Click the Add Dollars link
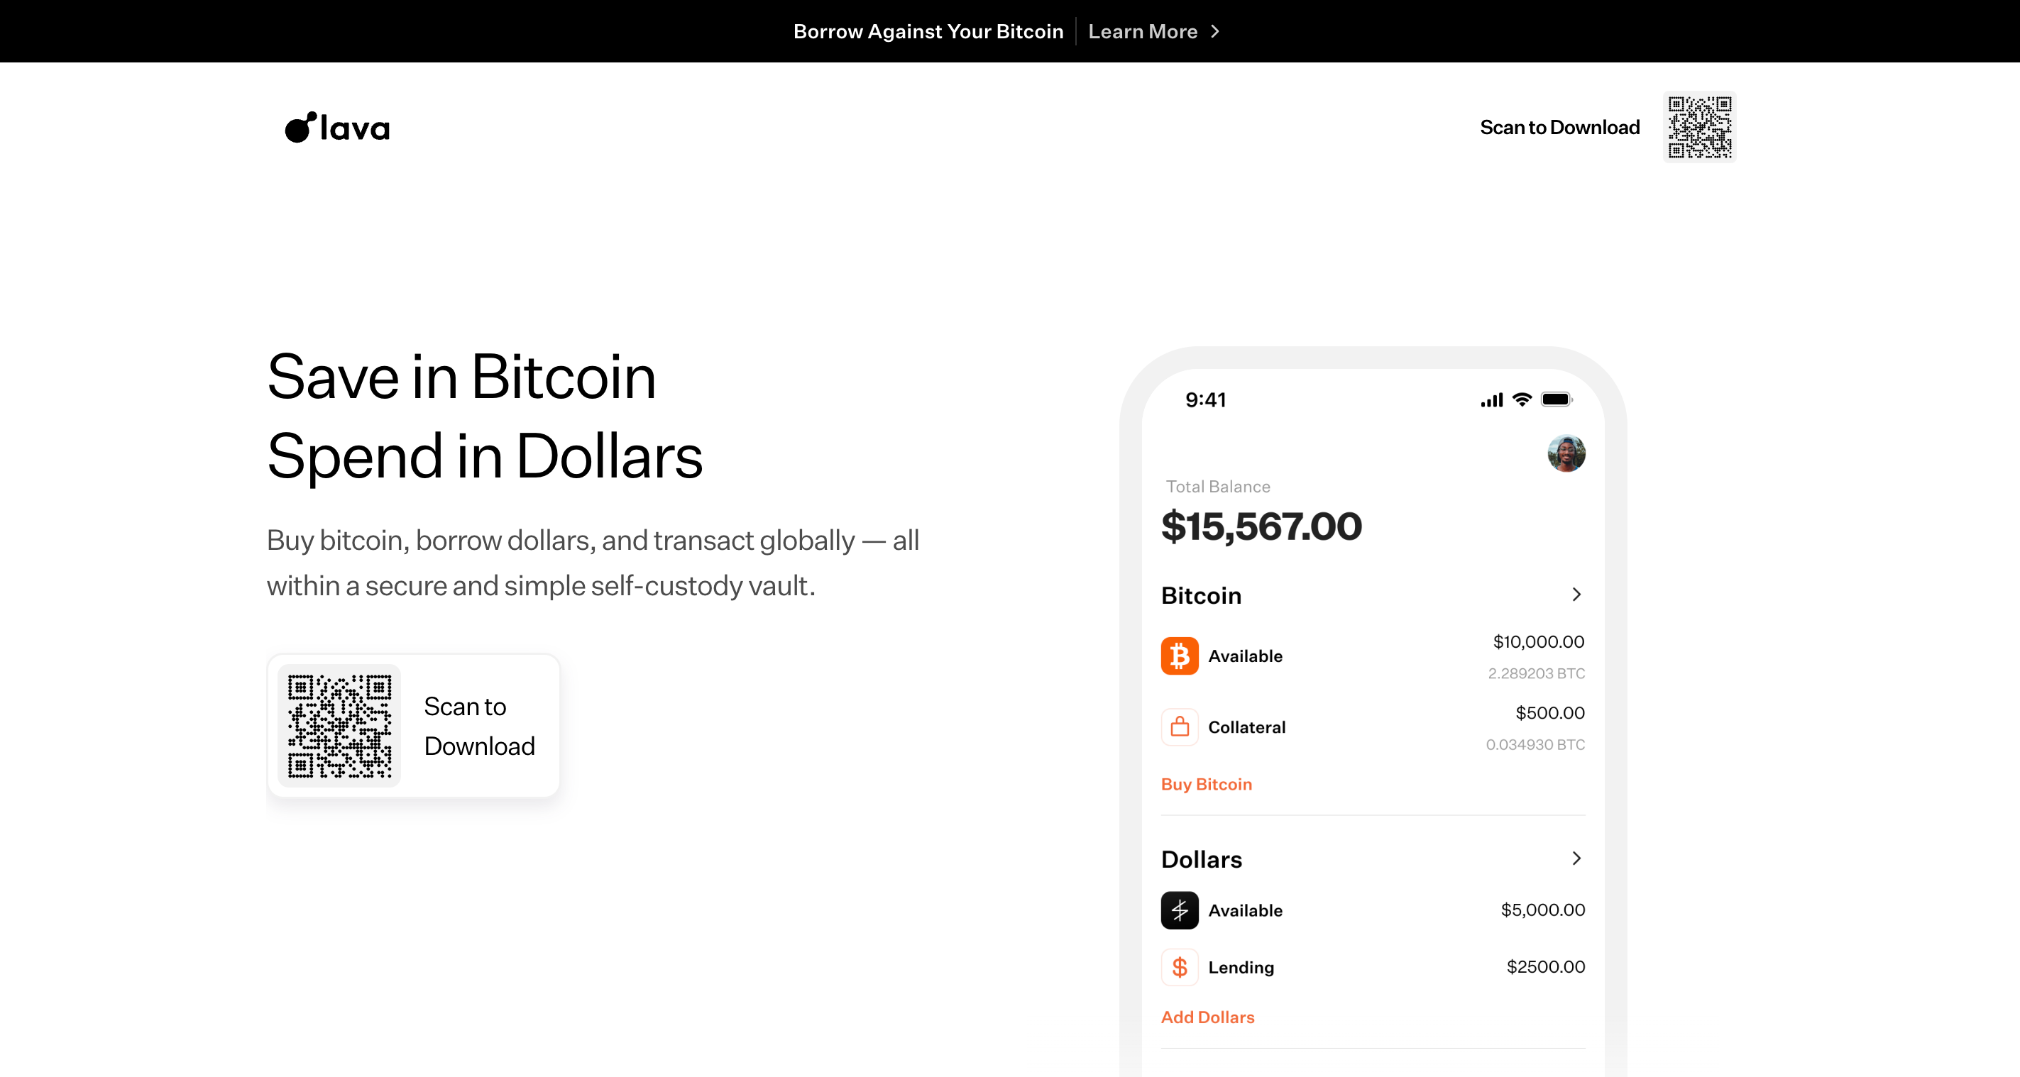The width and height of the screenshot is (2020, 1077). (1207, 1017)
